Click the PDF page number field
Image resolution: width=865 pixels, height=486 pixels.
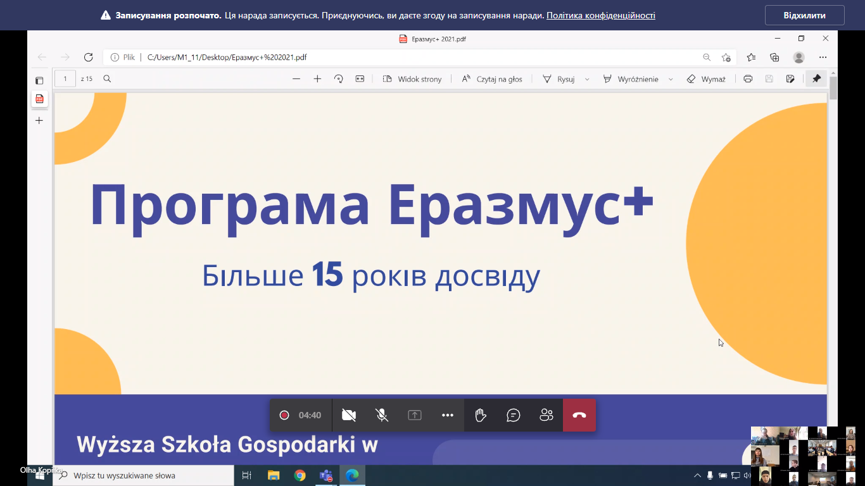pyautogui.click(x=65, y=79)
